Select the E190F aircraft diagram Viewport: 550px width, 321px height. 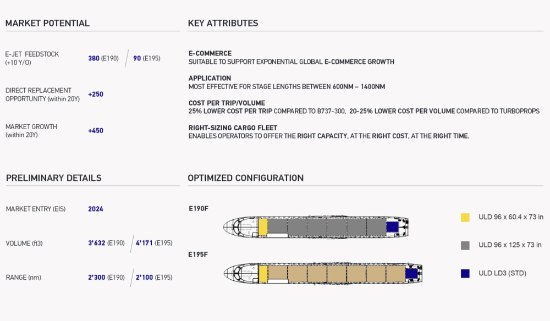[316, 226]
